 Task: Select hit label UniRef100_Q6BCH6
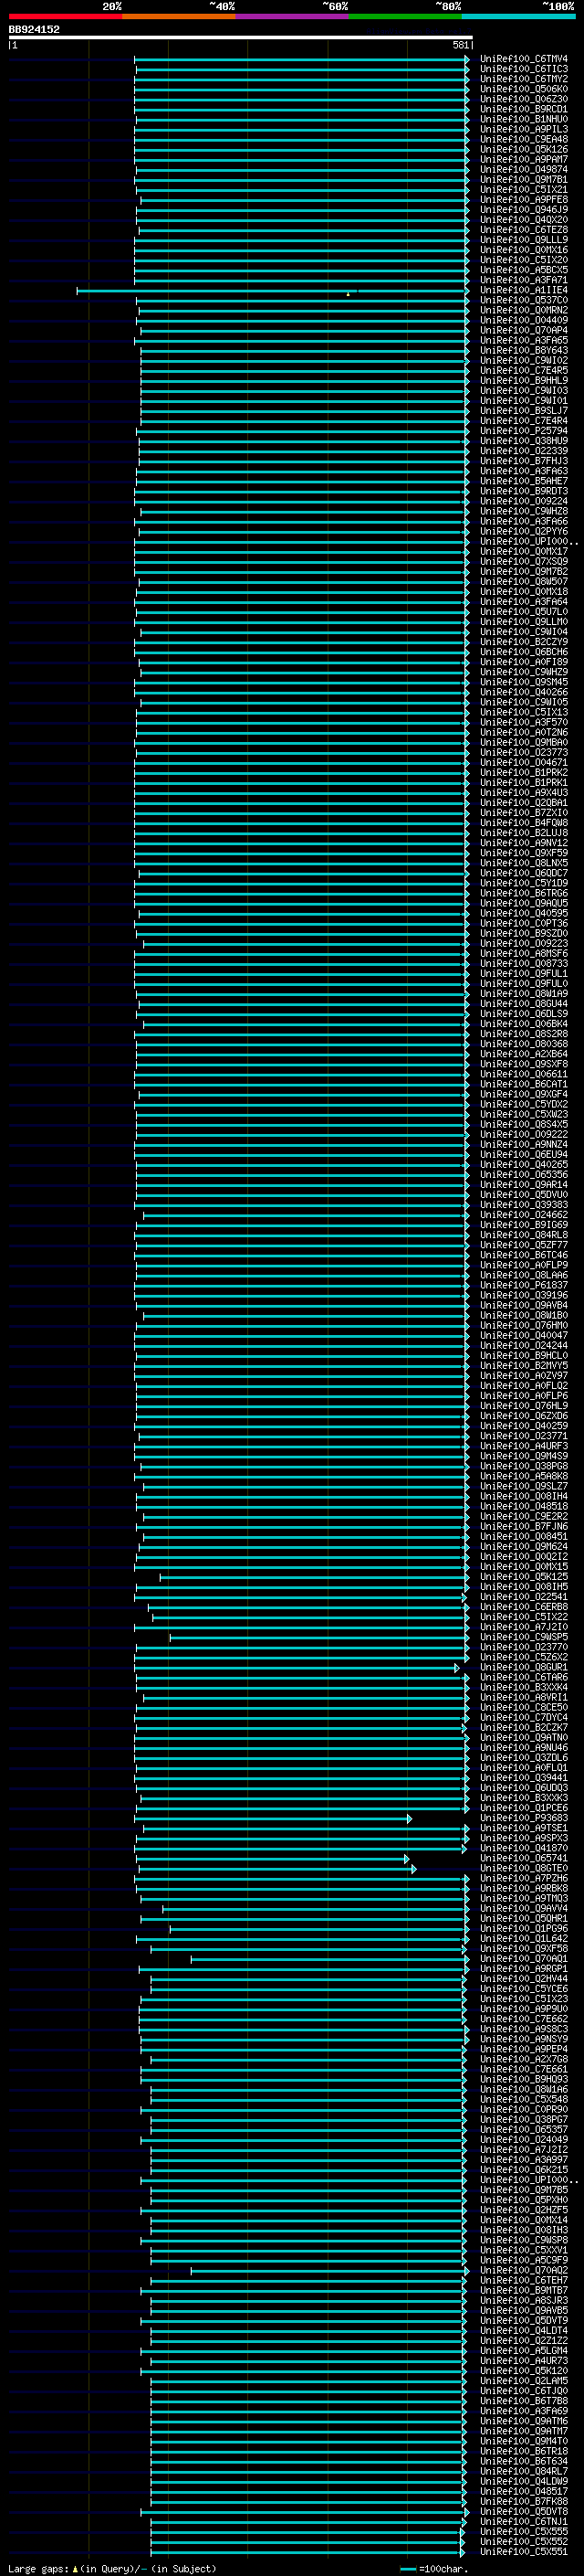point(524,652)
